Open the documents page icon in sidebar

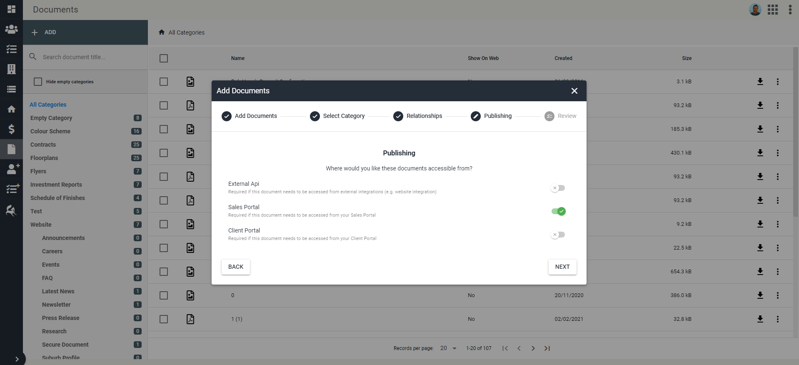coord(11,149)
